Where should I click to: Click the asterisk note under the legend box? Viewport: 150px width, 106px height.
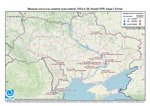[x=134, y=28]
